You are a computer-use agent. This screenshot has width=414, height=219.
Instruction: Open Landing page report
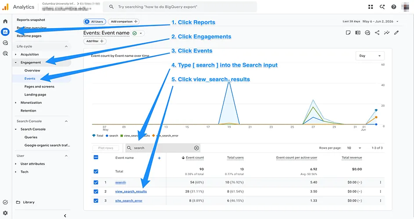tap(35, 95)
